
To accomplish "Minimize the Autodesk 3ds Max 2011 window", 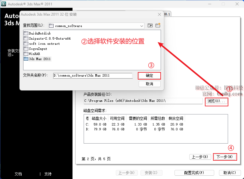I will pyautogui.click(x=210, y=4).
